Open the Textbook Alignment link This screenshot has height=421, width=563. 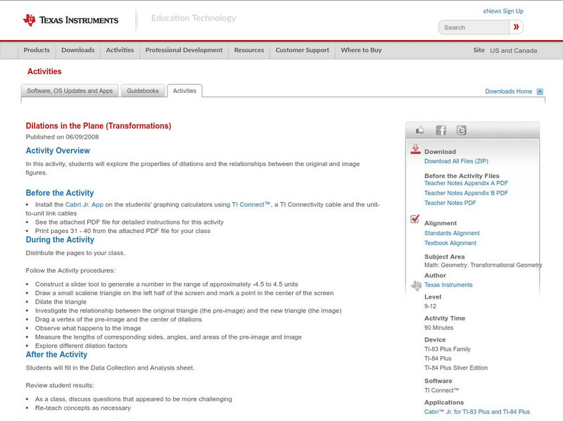(450, 243)
